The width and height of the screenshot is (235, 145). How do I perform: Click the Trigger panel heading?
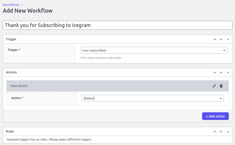[11, 39]
